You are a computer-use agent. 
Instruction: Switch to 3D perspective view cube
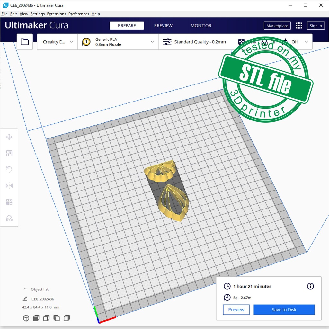tap(26, 318)
